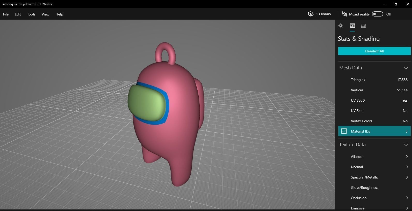
Task: Select the Vertex Colors row
Action: tap(374, 121)
